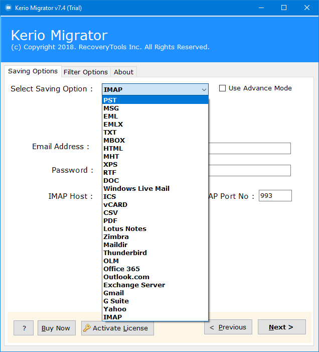Viewport: 319px width, 352px height.
Task: Pick CSV as saving format
Action: coord(155,212)
